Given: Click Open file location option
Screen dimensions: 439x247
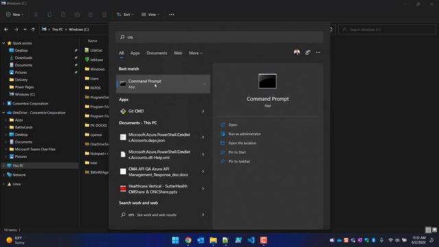Looking at the screenshot, I should click(242, 143).
